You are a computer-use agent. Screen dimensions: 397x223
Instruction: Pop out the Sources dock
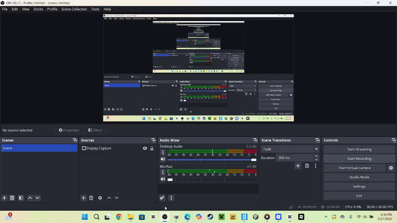coord(154,140)
